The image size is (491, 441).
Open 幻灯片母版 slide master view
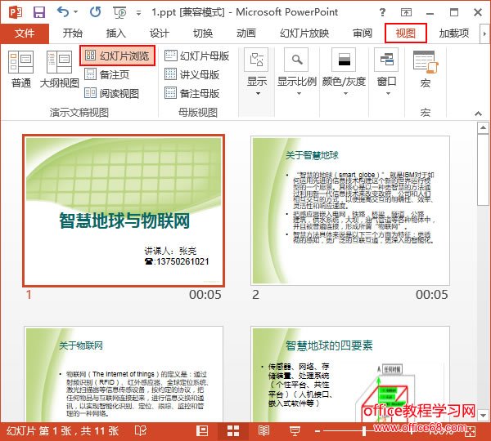(197, 56)
